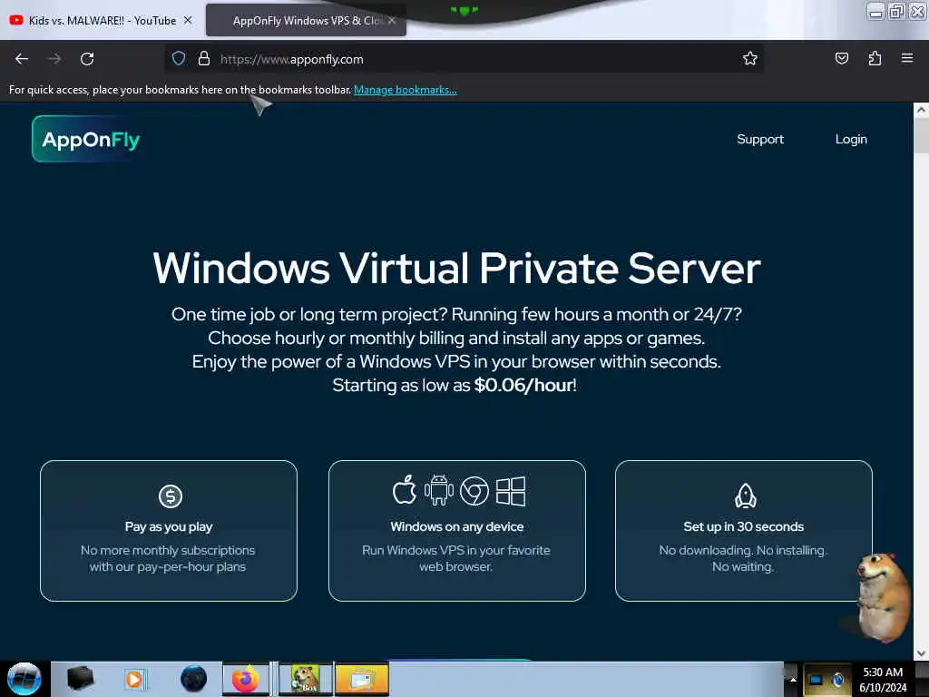Viewport: 929px width, 697px height.
Task: Open the Windows Start orb
Action: [24, 679]
